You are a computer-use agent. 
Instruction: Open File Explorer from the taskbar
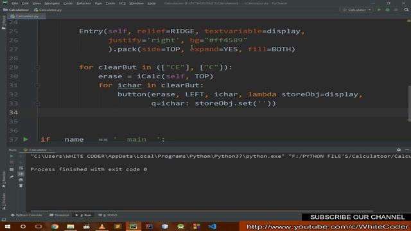coord(71,227)
